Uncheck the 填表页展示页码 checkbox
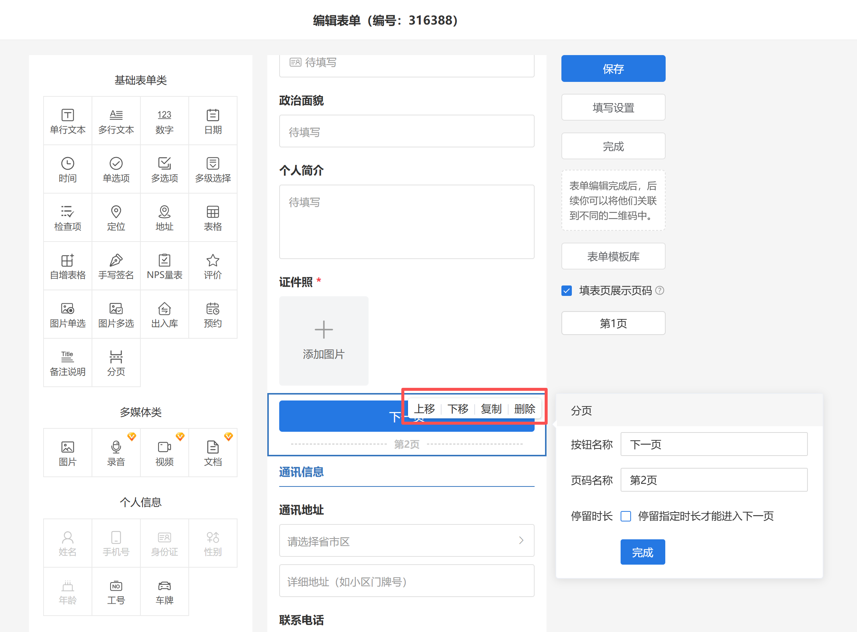Screen dimensions: 857x632 (567, 291)
